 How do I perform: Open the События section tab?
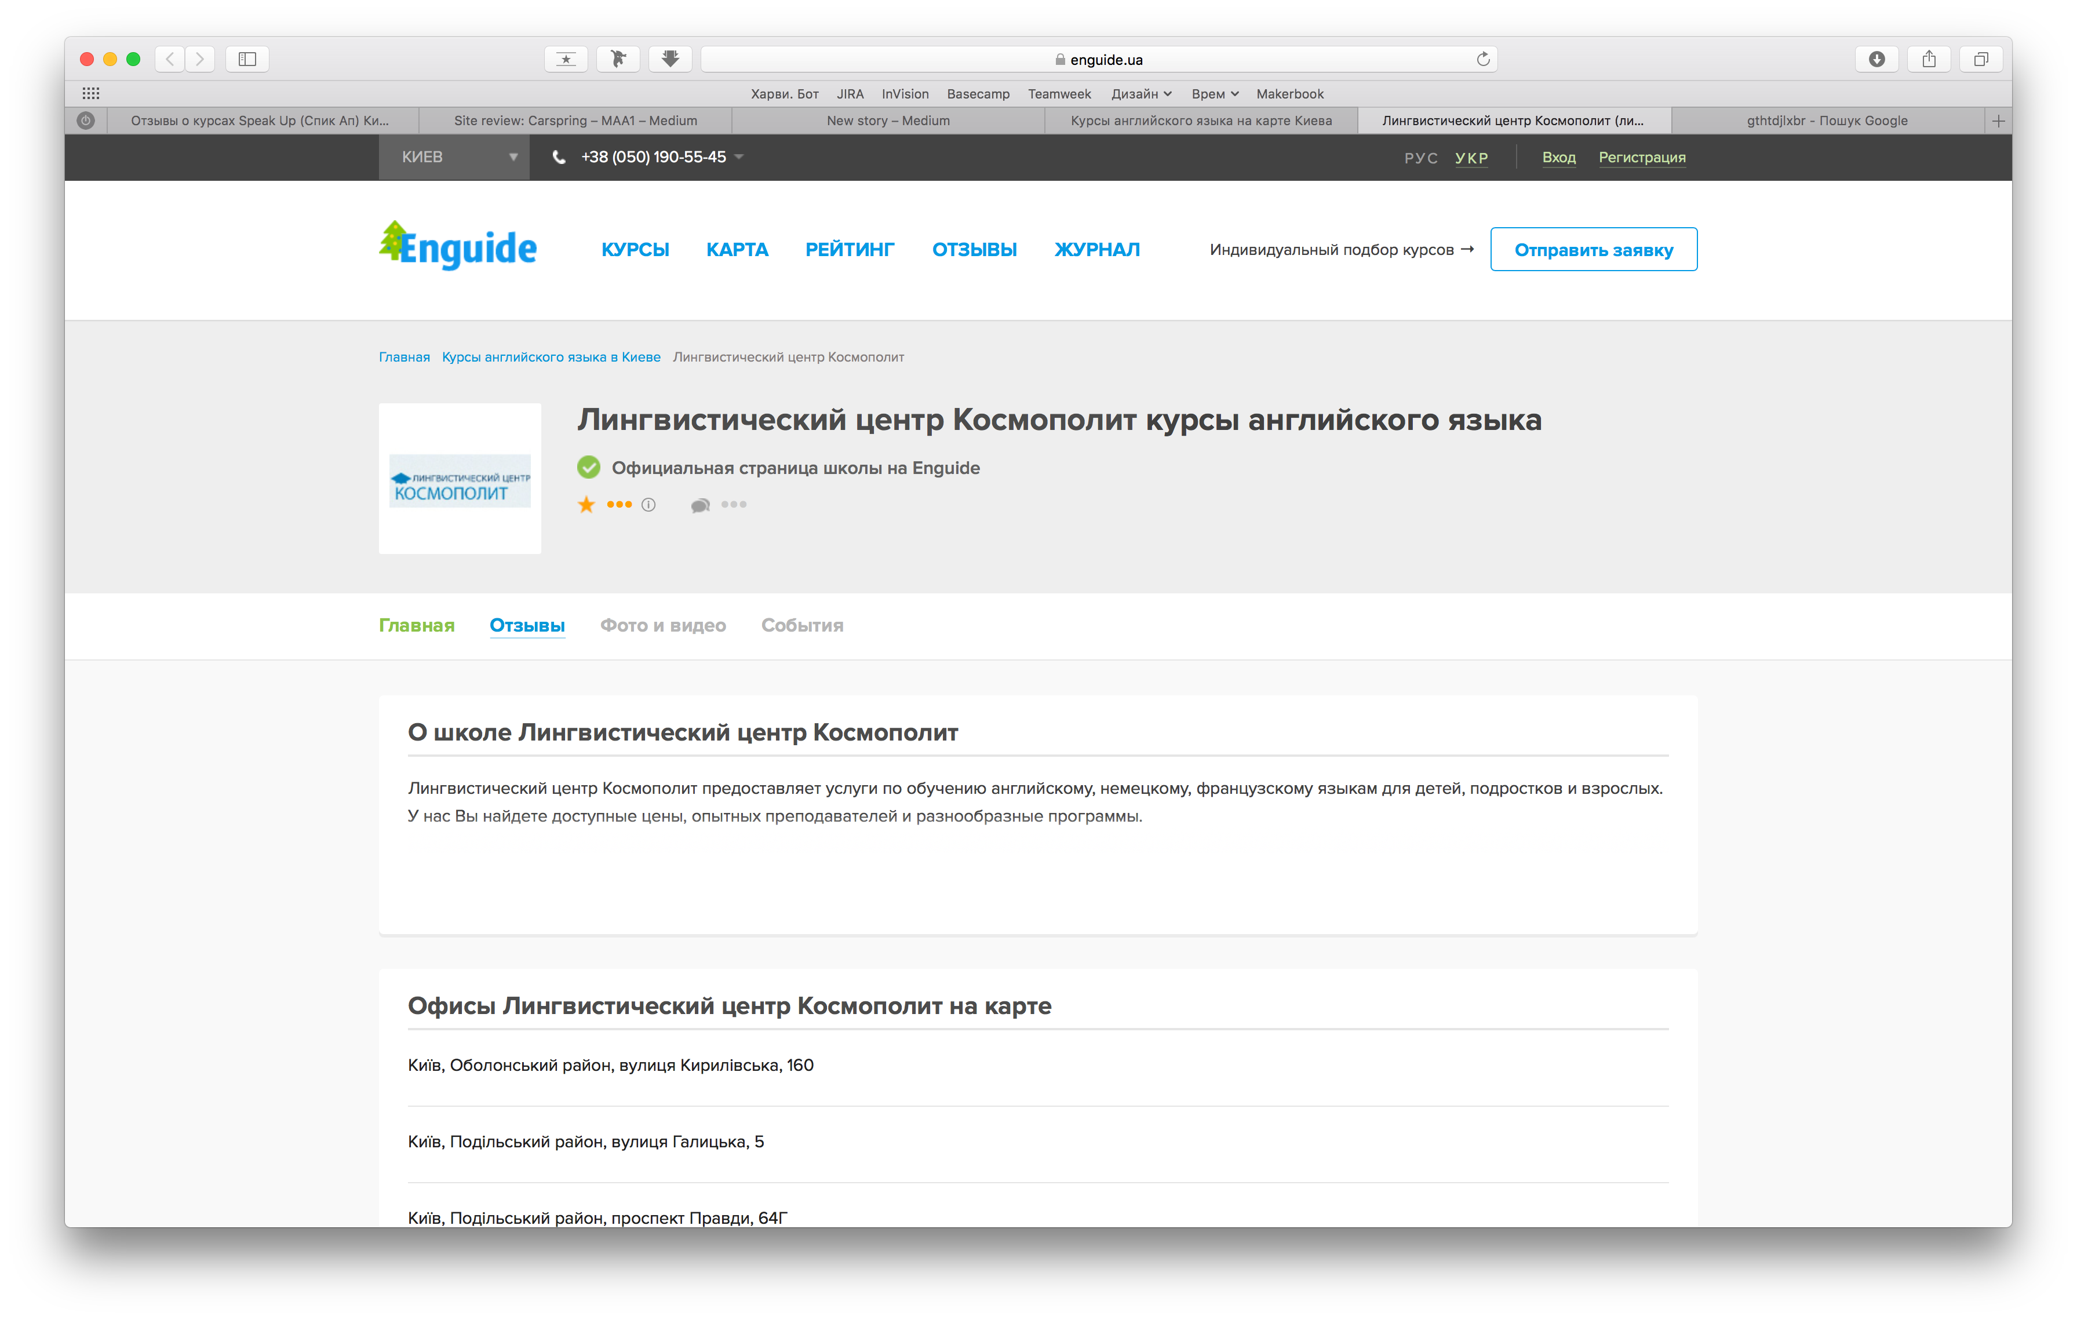802,626
